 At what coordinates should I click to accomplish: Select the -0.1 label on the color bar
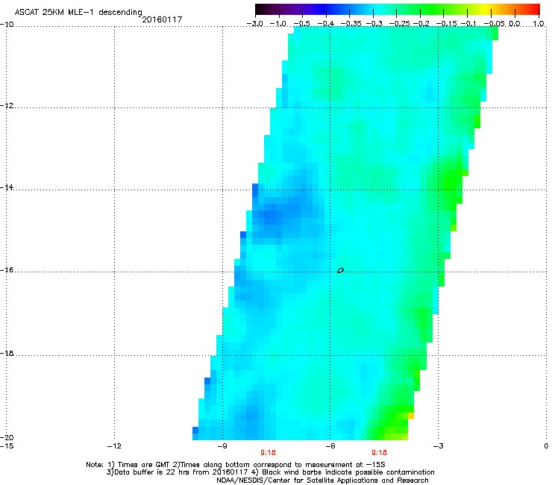click(x=468, y=24)
